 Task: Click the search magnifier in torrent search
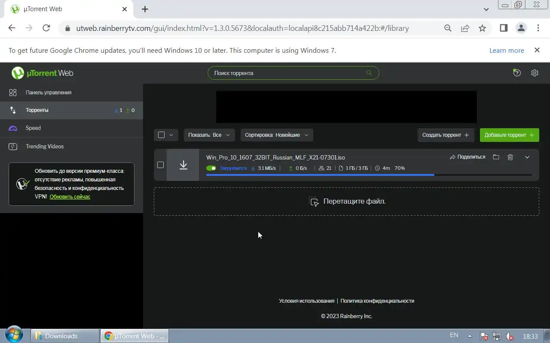(369, 73)
